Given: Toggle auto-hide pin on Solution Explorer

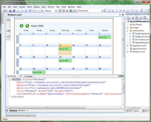Looking at the screenshot, I should [x=145, y=14].
